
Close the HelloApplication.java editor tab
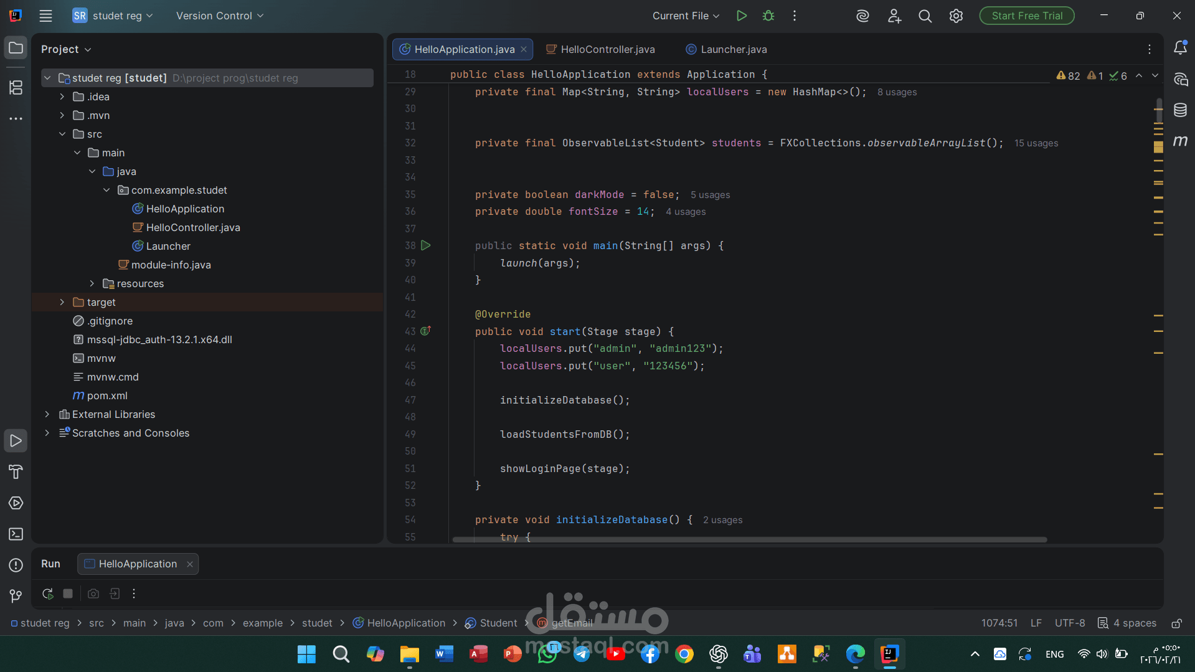(524, 49)
